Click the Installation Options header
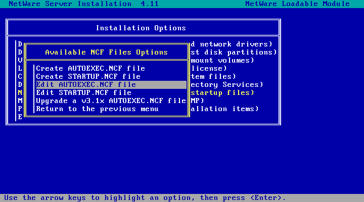The height and width of the screenshot is (202, 364). click(141, 28)
